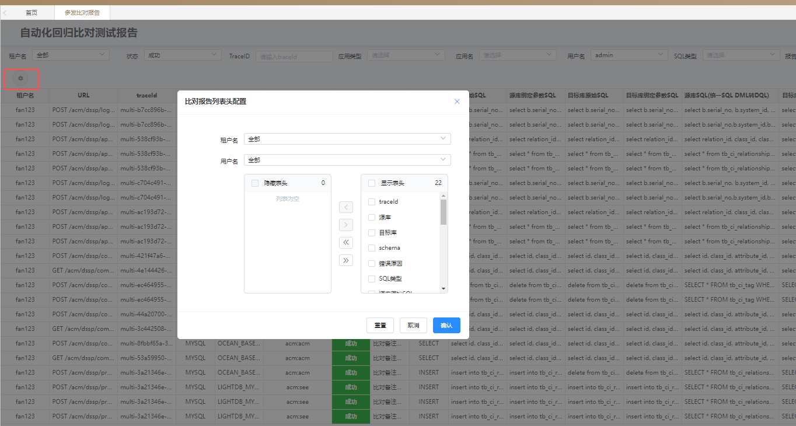Toggle the 显示表头 select-all checkbox

click(x=372, y=182)
